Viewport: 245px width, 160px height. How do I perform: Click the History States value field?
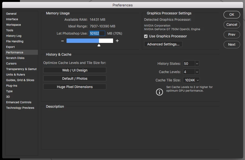click(189, 64)
